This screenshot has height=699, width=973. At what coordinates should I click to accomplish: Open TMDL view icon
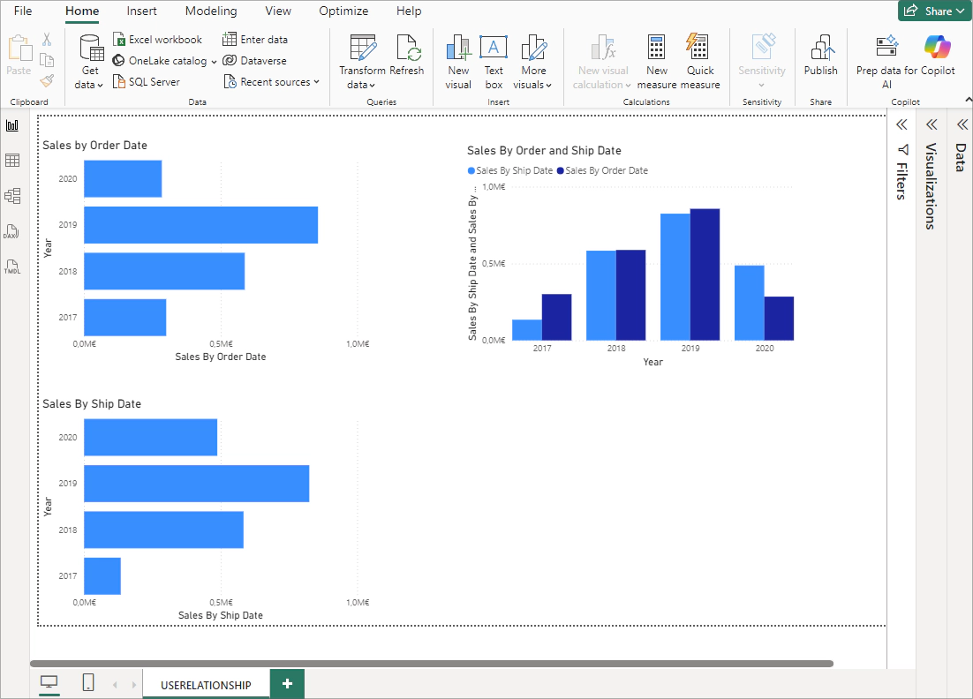12,267
